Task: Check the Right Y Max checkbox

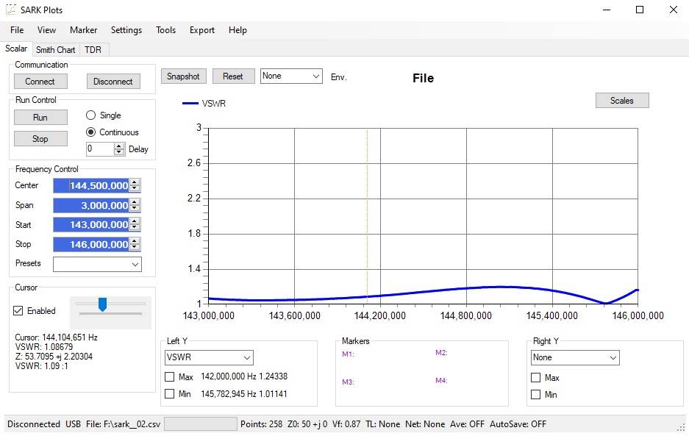Action: 535,377
